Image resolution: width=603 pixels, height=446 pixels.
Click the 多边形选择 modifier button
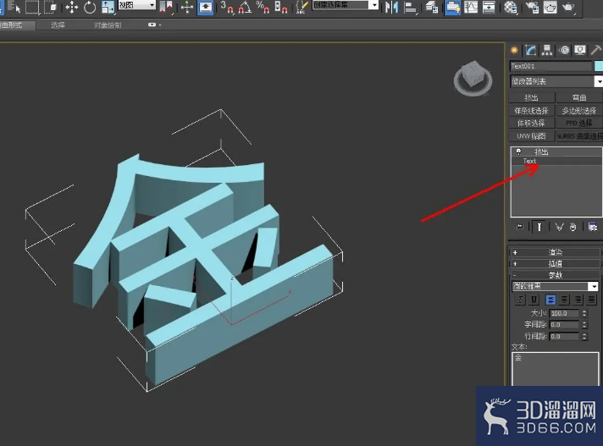[x=579, y=111]
